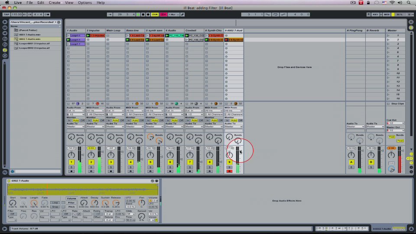
Task: Collapse the browser with the top triangle
Action: [x=5, y=22]
